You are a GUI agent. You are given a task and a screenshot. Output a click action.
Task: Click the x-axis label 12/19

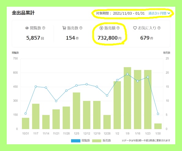click(x=97, y=134)
